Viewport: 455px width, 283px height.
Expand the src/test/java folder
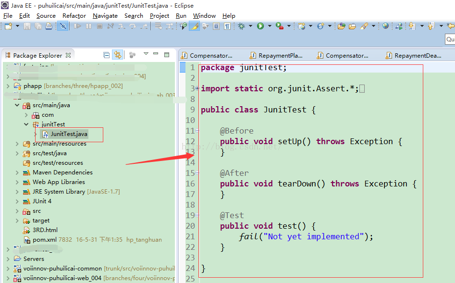click(17, 153)
